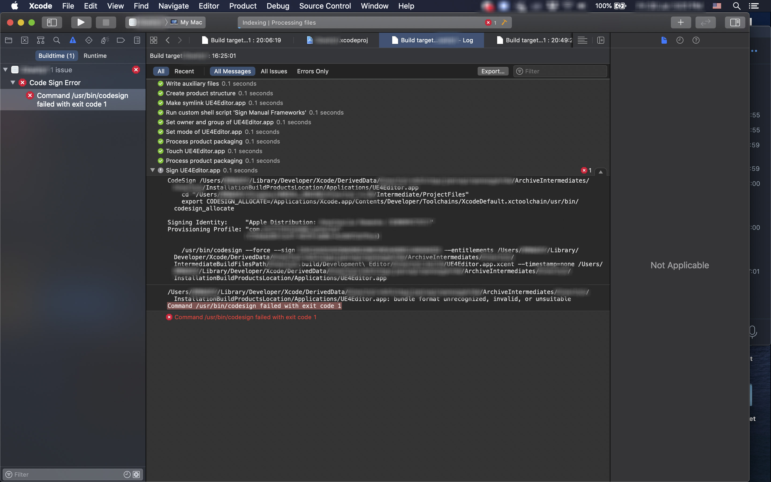Click the Export... button
The image size is (771, 482).
pyautogui.click(x=493, y=71)
